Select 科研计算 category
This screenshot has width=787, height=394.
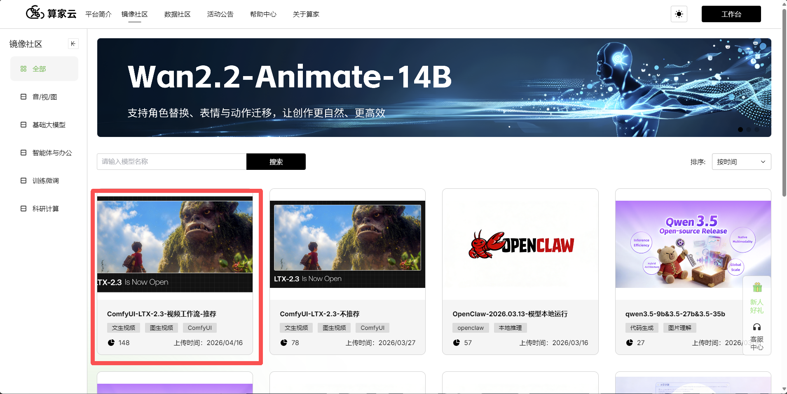pyautogui.click(x=44, y=209)
